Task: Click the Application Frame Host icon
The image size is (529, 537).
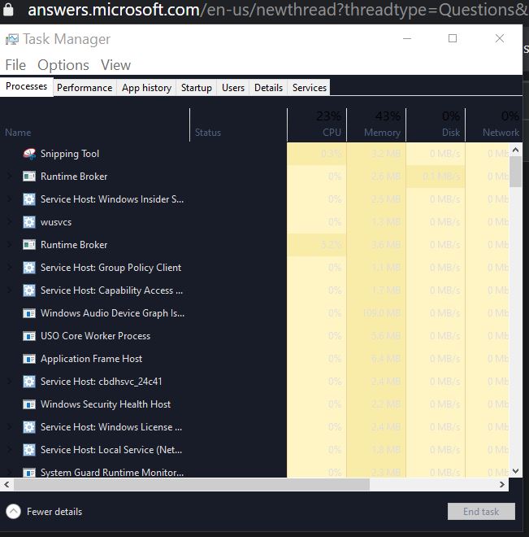Action: (x=29, y=359)
